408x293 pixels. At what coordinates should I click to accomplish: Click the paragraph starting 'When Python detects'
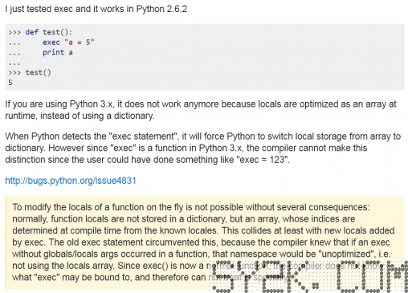pos(203,148)
